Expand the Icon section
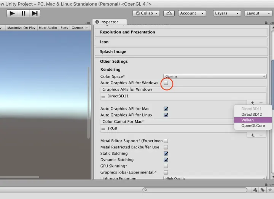This screenshot has width=274, height=199. (x=181, y=42)
